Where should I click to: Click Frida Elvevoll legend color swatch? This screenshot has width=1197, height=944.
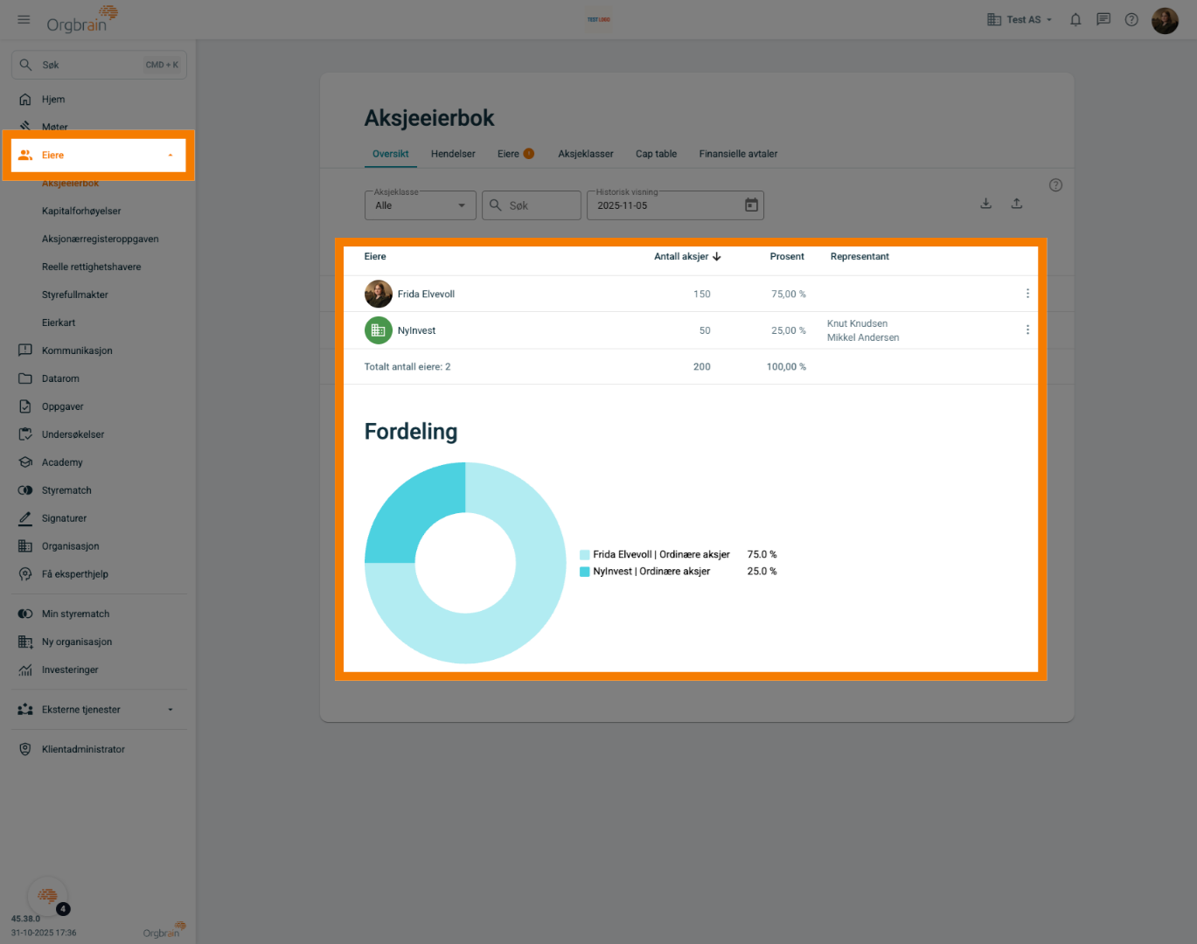[x=585, y=555]
